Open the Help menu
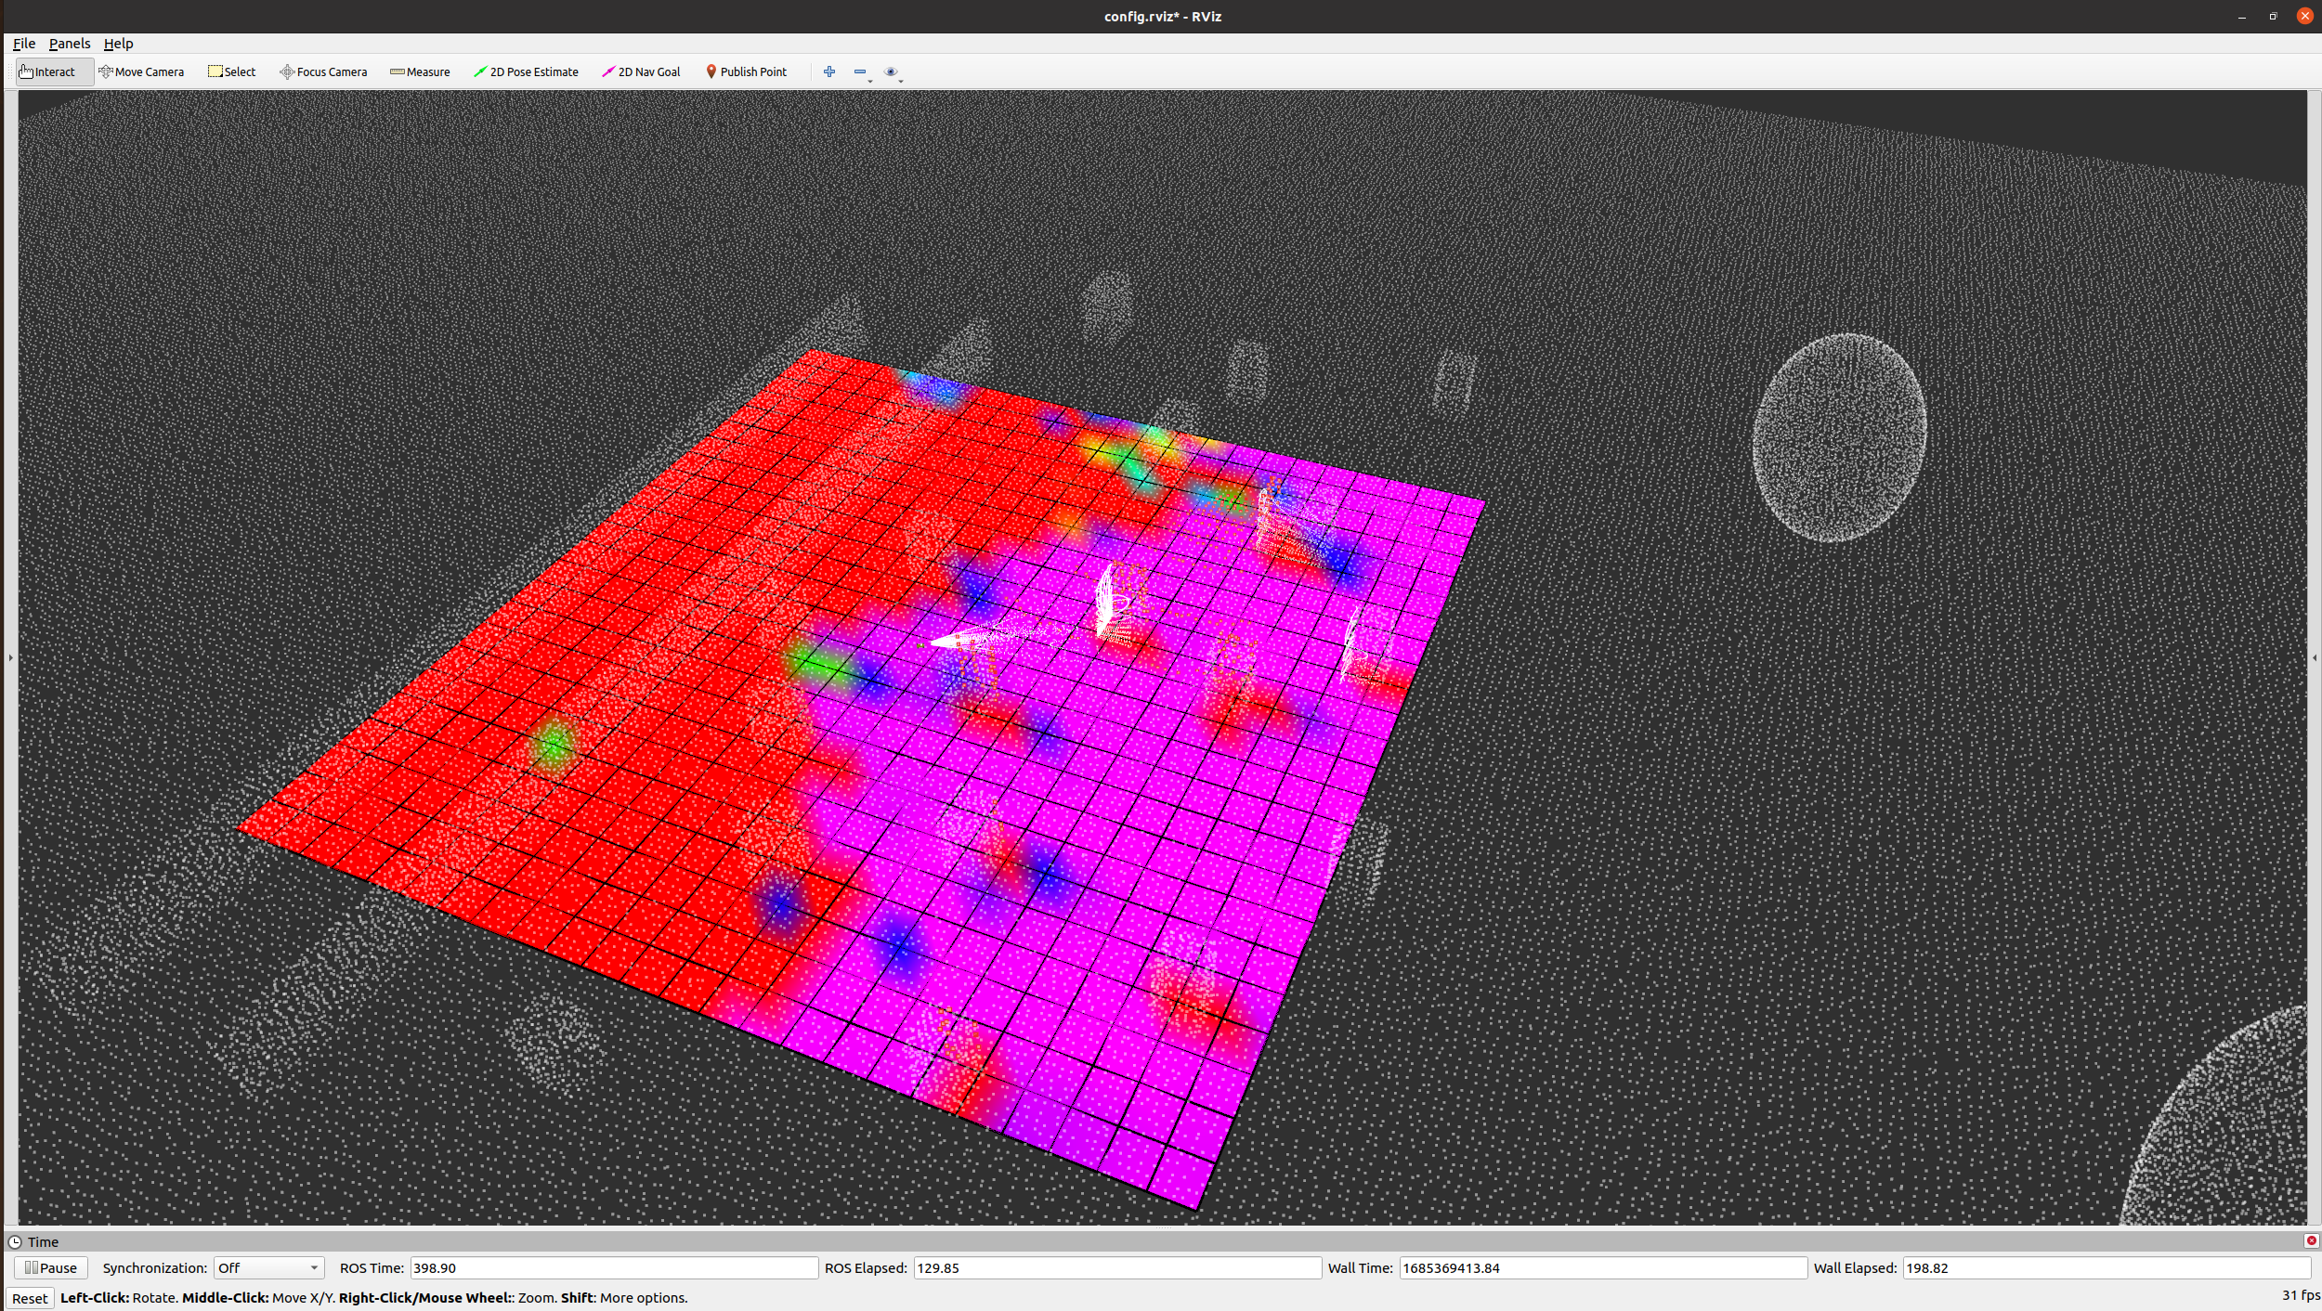 [118, 44]
